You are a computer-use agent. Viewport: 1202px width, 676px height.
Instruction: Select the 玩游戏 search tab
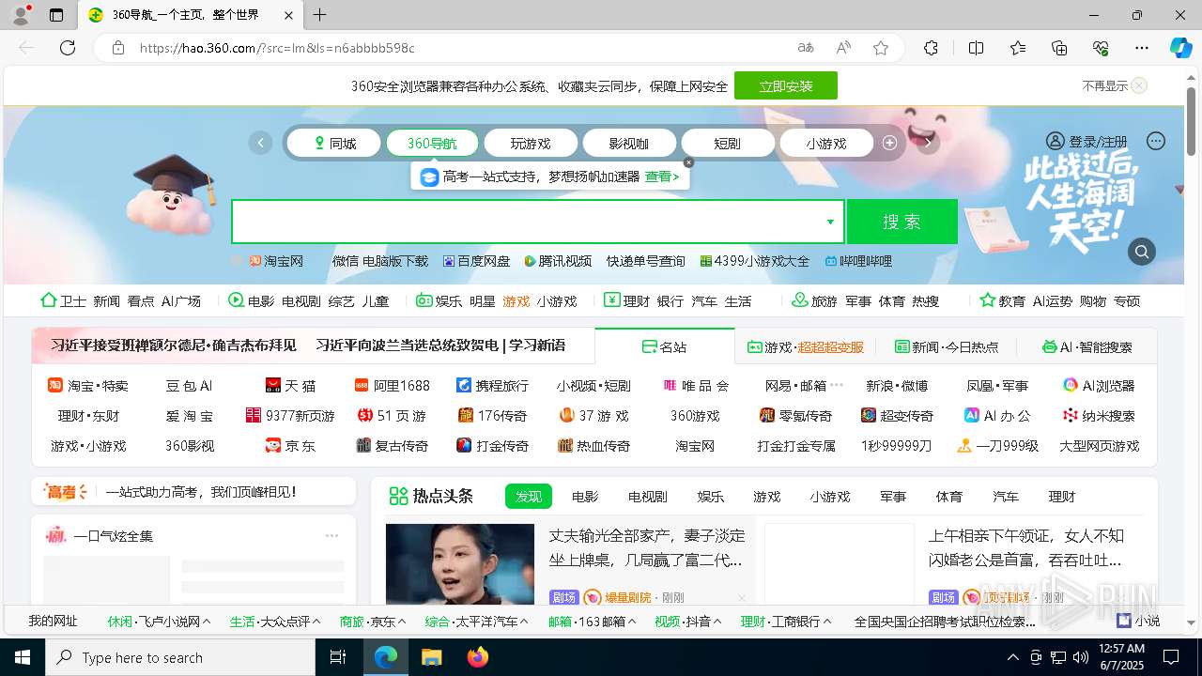pyautogui.click(x=531, y=143)
